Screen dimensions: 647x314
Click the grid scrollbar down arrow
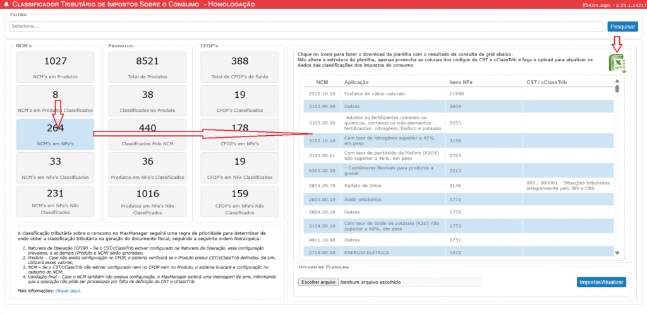tap(617, 253)
